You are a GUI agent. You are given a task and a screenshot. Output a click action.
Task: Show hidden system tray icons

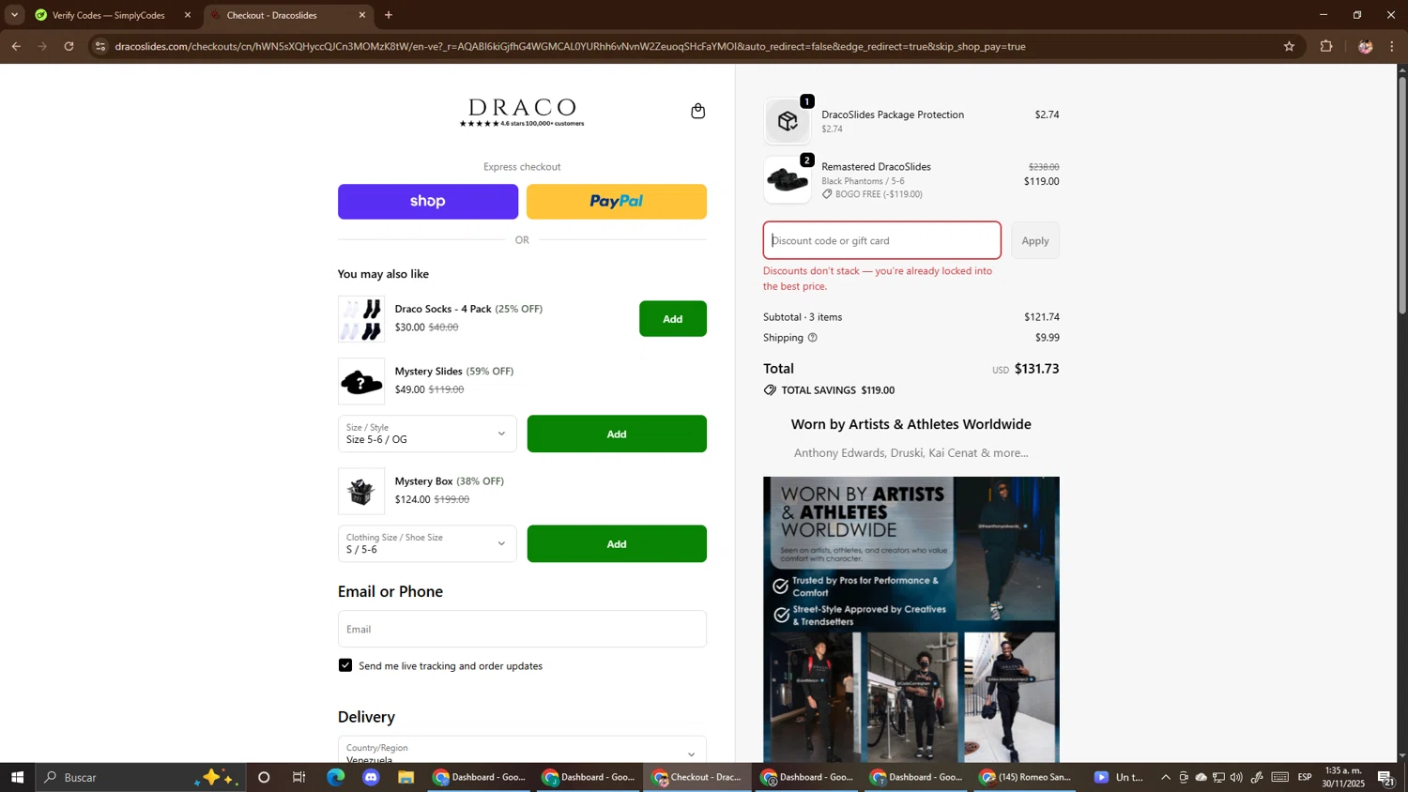point(1166,777)
